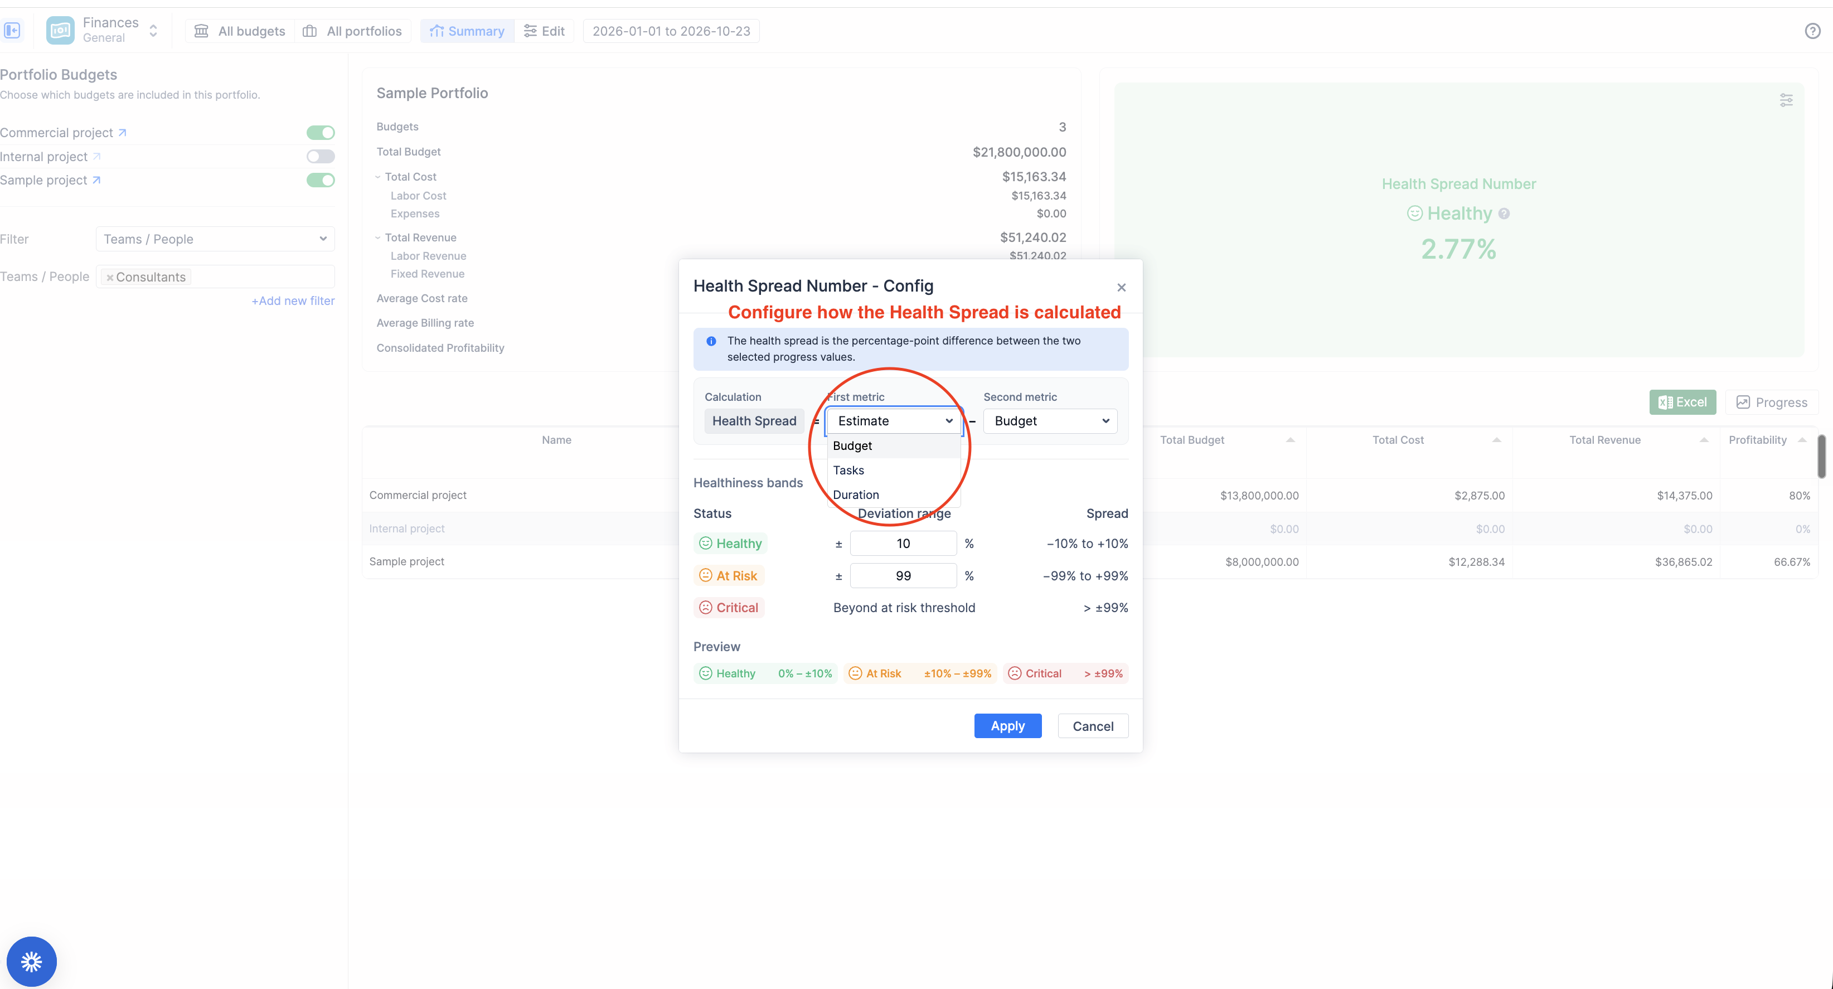1833x989 pixels.
Task: Sort by Total Revenue column arrow
Action: click(1704, 440)
